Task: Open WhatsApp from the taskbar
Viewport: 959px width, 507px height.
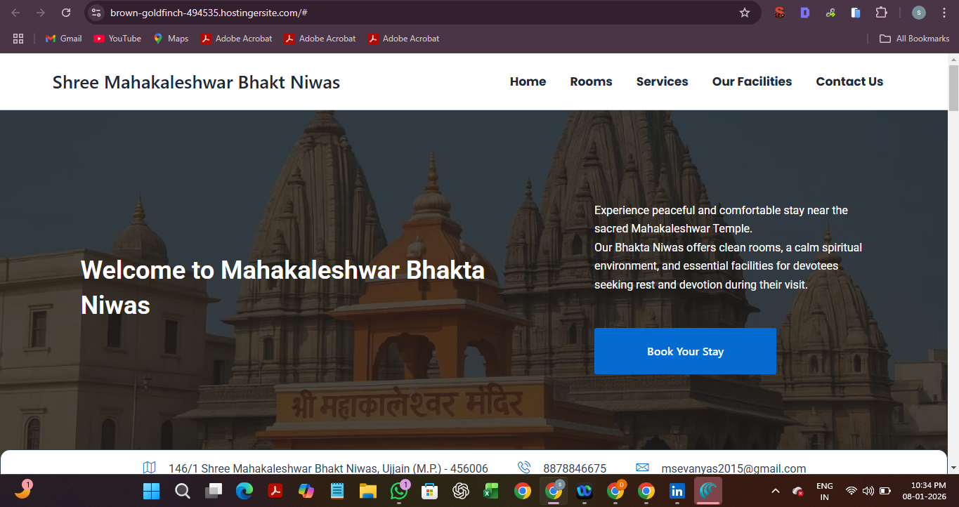Action: click(399, 491)
